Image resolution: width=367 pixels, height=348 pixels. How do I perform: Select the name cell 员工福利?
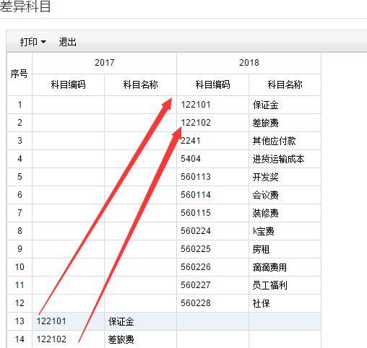coord(285,285)
